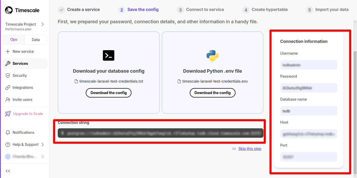Expand the user account chevron
The height and width of the screenshot is (178, 357).
(43, 157)
